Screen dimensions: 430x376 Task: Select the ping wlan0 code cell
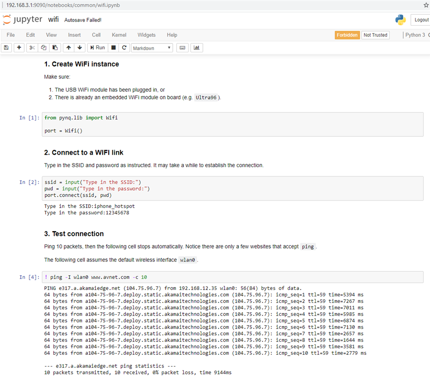pyautogui.click(x=233, y=277)
